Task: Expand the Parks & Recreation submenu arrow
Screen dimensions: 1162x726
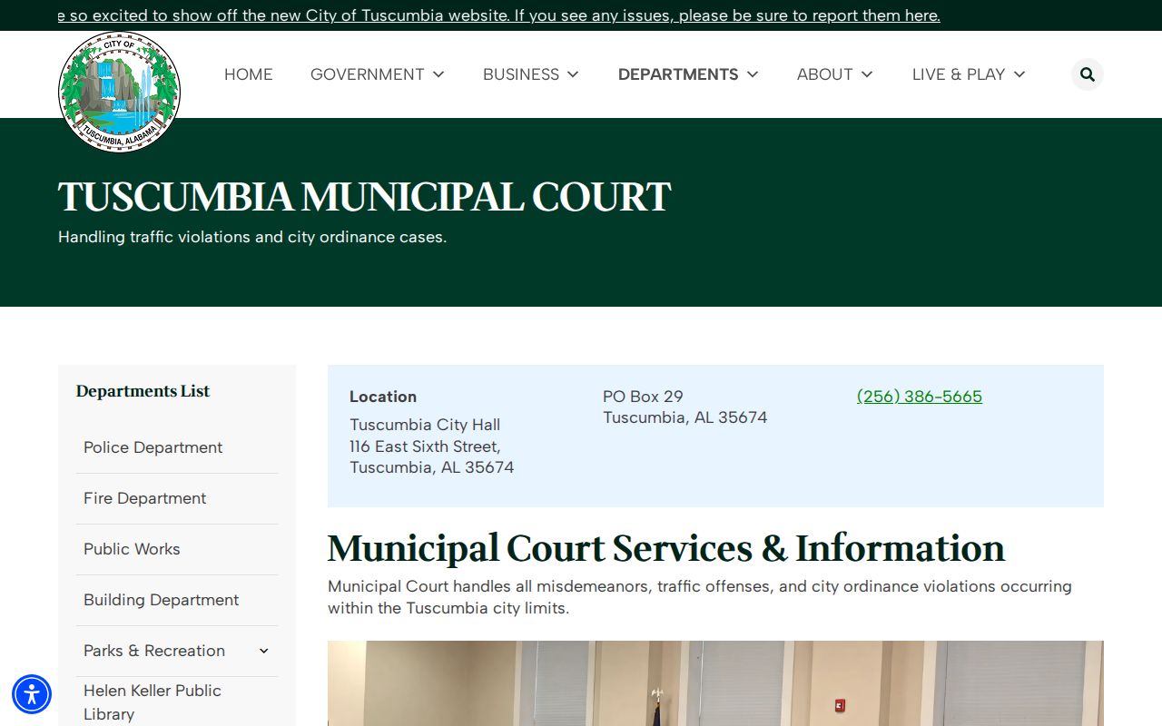Action: [x=264, y=651]
